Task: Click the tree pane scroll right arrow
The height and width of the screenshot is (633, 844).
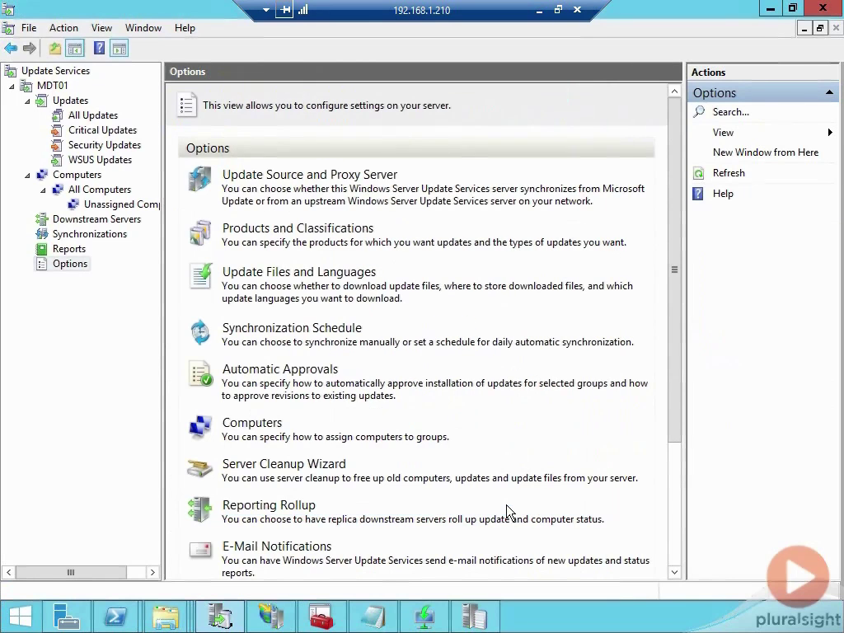Action: pyautogui.click(x=152, y=572)
